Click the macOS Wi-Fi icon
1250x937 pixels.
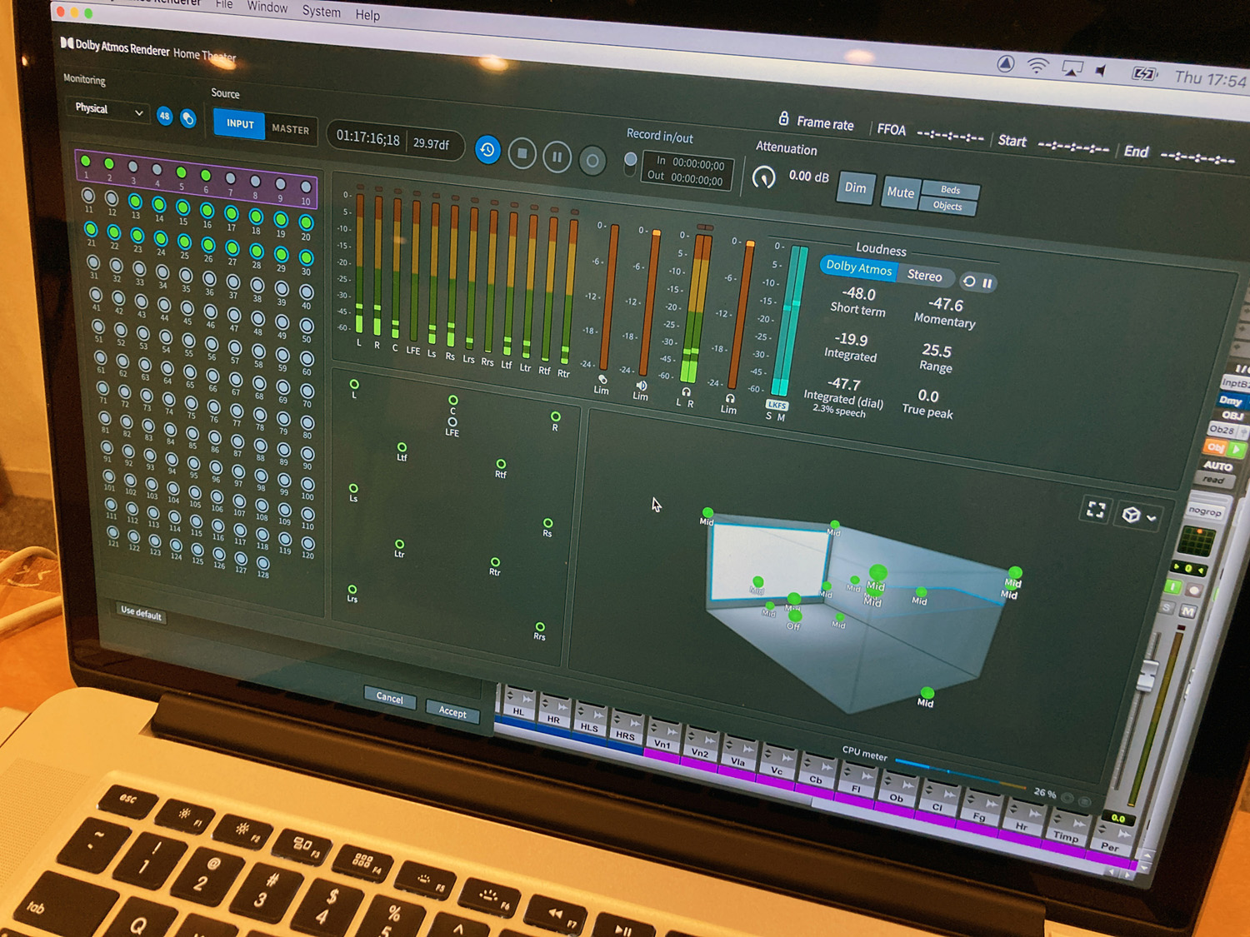[x=1037, y=66]
